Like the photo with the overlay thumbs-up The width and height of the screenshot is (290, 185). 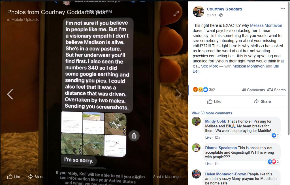tap(14, 177)
